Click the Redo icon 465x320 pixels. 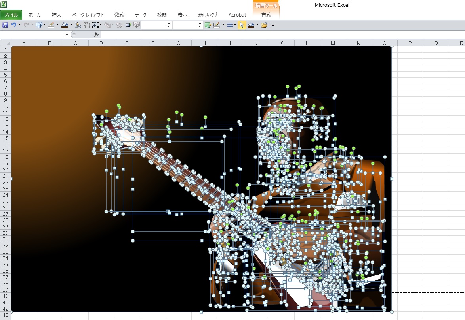pyautogui.click(x=26, y=25)
